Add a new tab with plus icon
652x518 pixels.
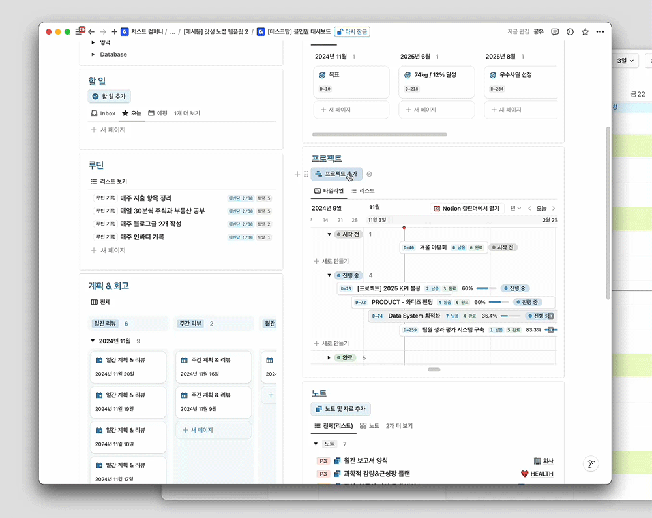coord(114,31)
